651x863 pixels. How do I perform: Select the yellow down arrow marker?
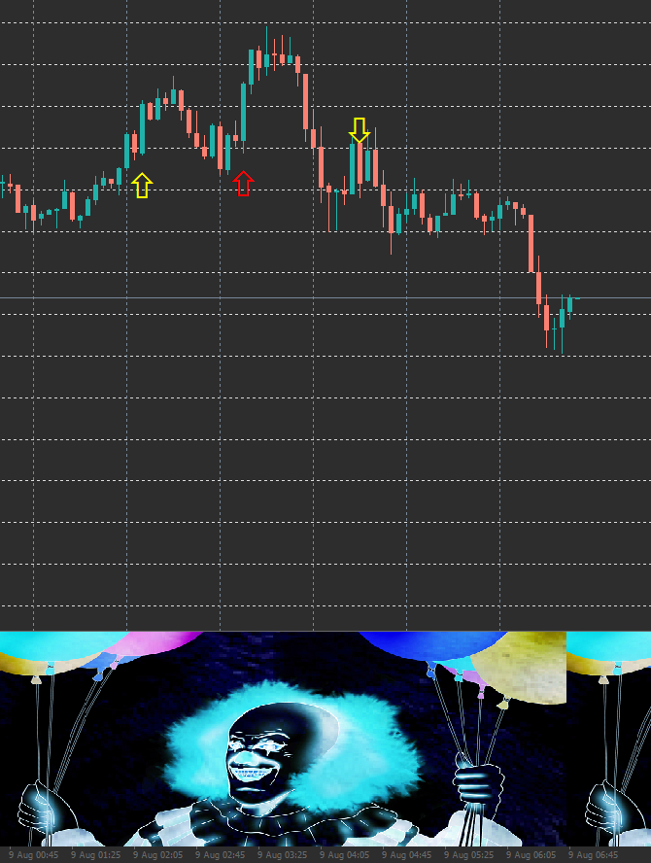pyautogui.click(x=360, y=130)
